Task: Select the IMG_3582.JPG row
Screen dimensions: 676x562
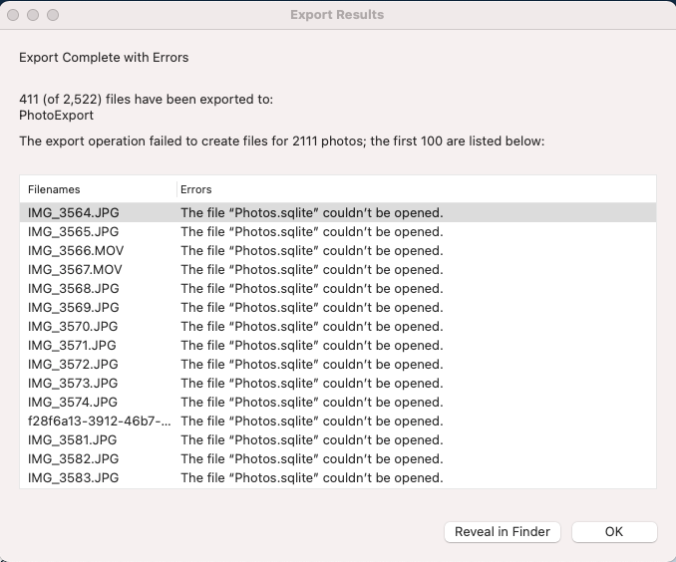Action: (x=338, y=459)
